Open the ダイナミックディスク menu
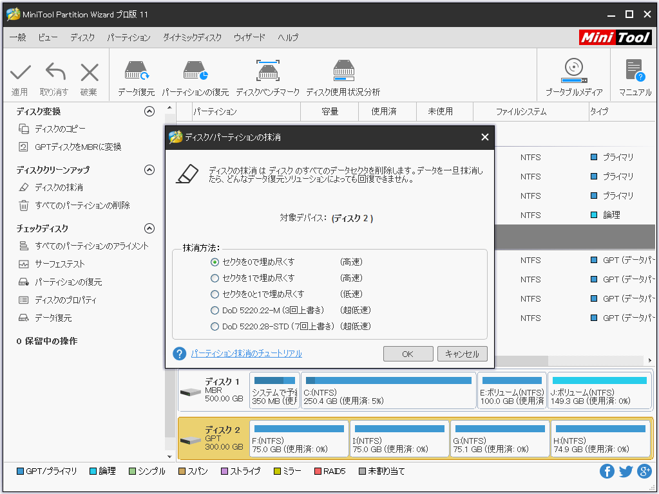 tap(192, 37)
